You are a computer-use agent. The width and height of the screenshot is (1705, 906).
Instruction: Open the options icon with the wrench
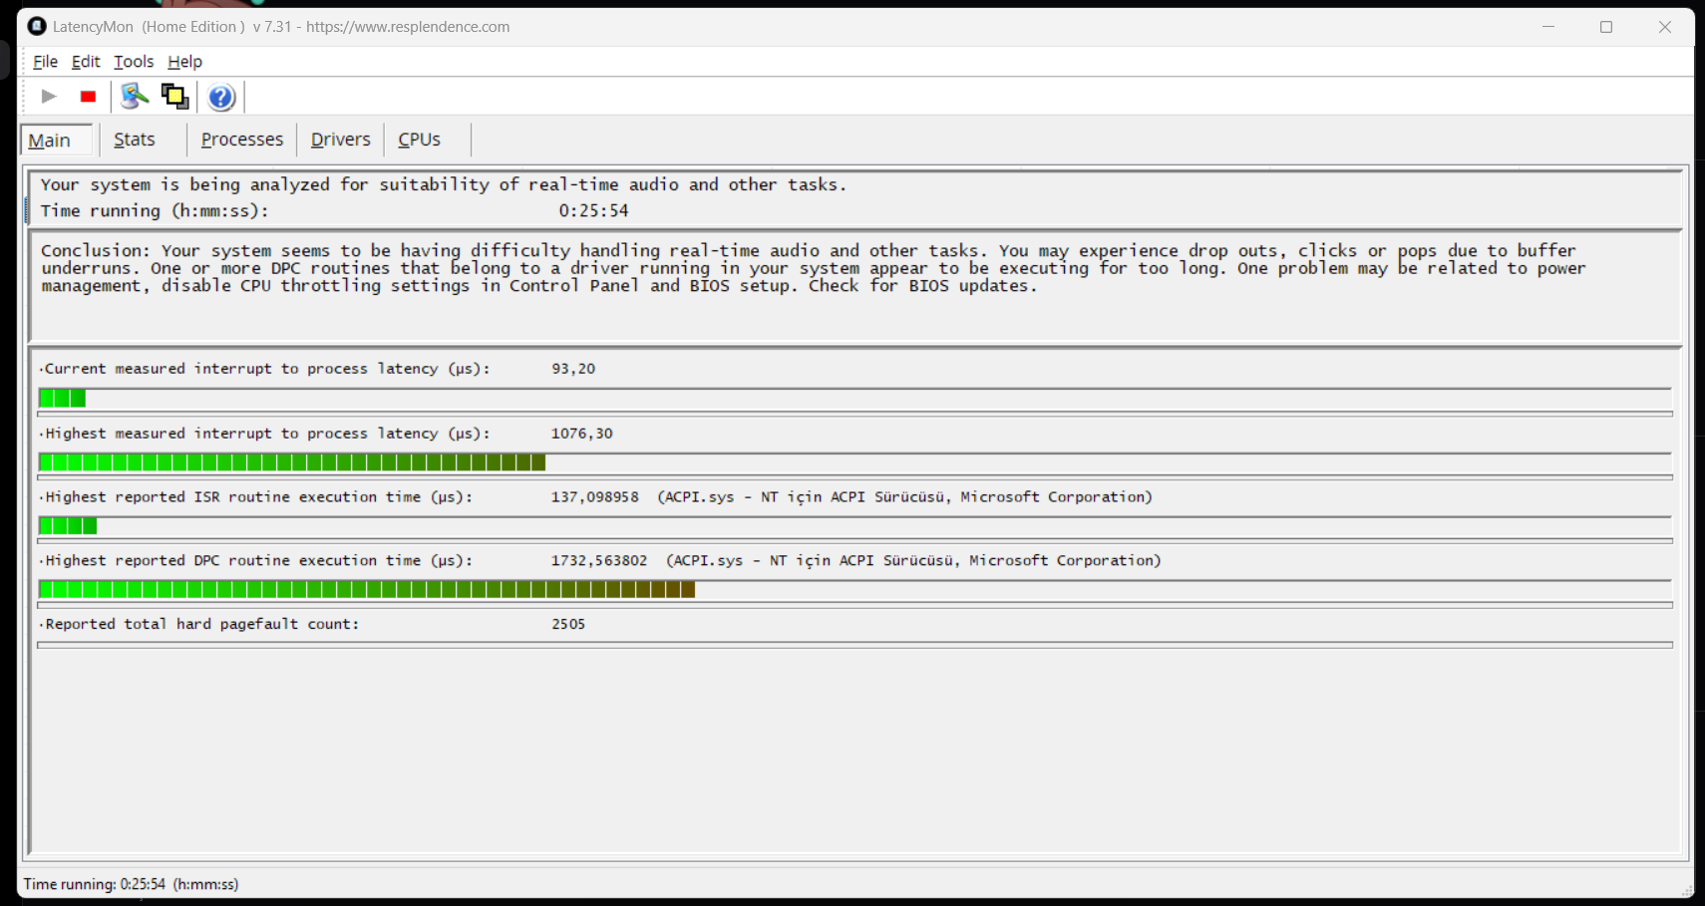pos(135,97)
